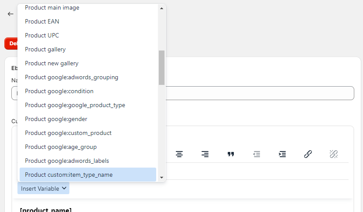Choose Product new gallery option

pyautogui.click(x=88, y=63)
